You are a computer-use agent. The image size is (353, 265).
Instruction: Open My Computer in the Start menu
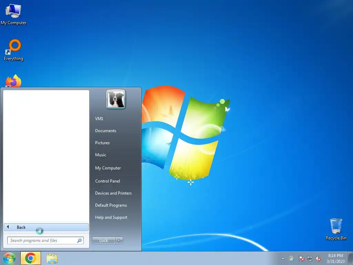click(x=108, y=168)
